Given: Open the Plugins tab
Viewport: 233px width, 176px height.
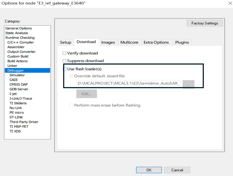Looking at the screenshot, I should tap(182, 42).
